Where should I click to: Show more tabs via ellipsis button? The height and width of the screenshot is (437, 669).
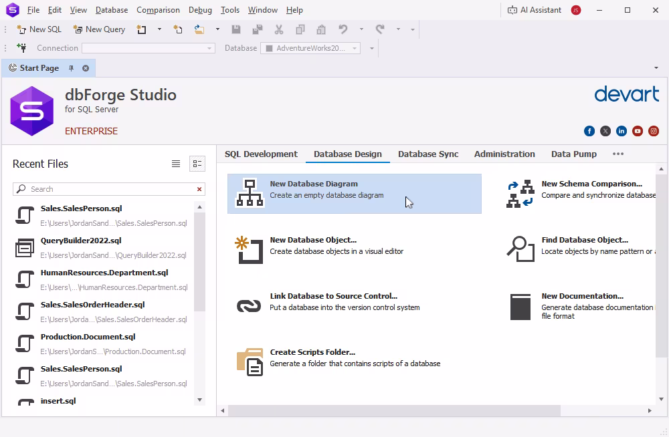click(618, 154)
